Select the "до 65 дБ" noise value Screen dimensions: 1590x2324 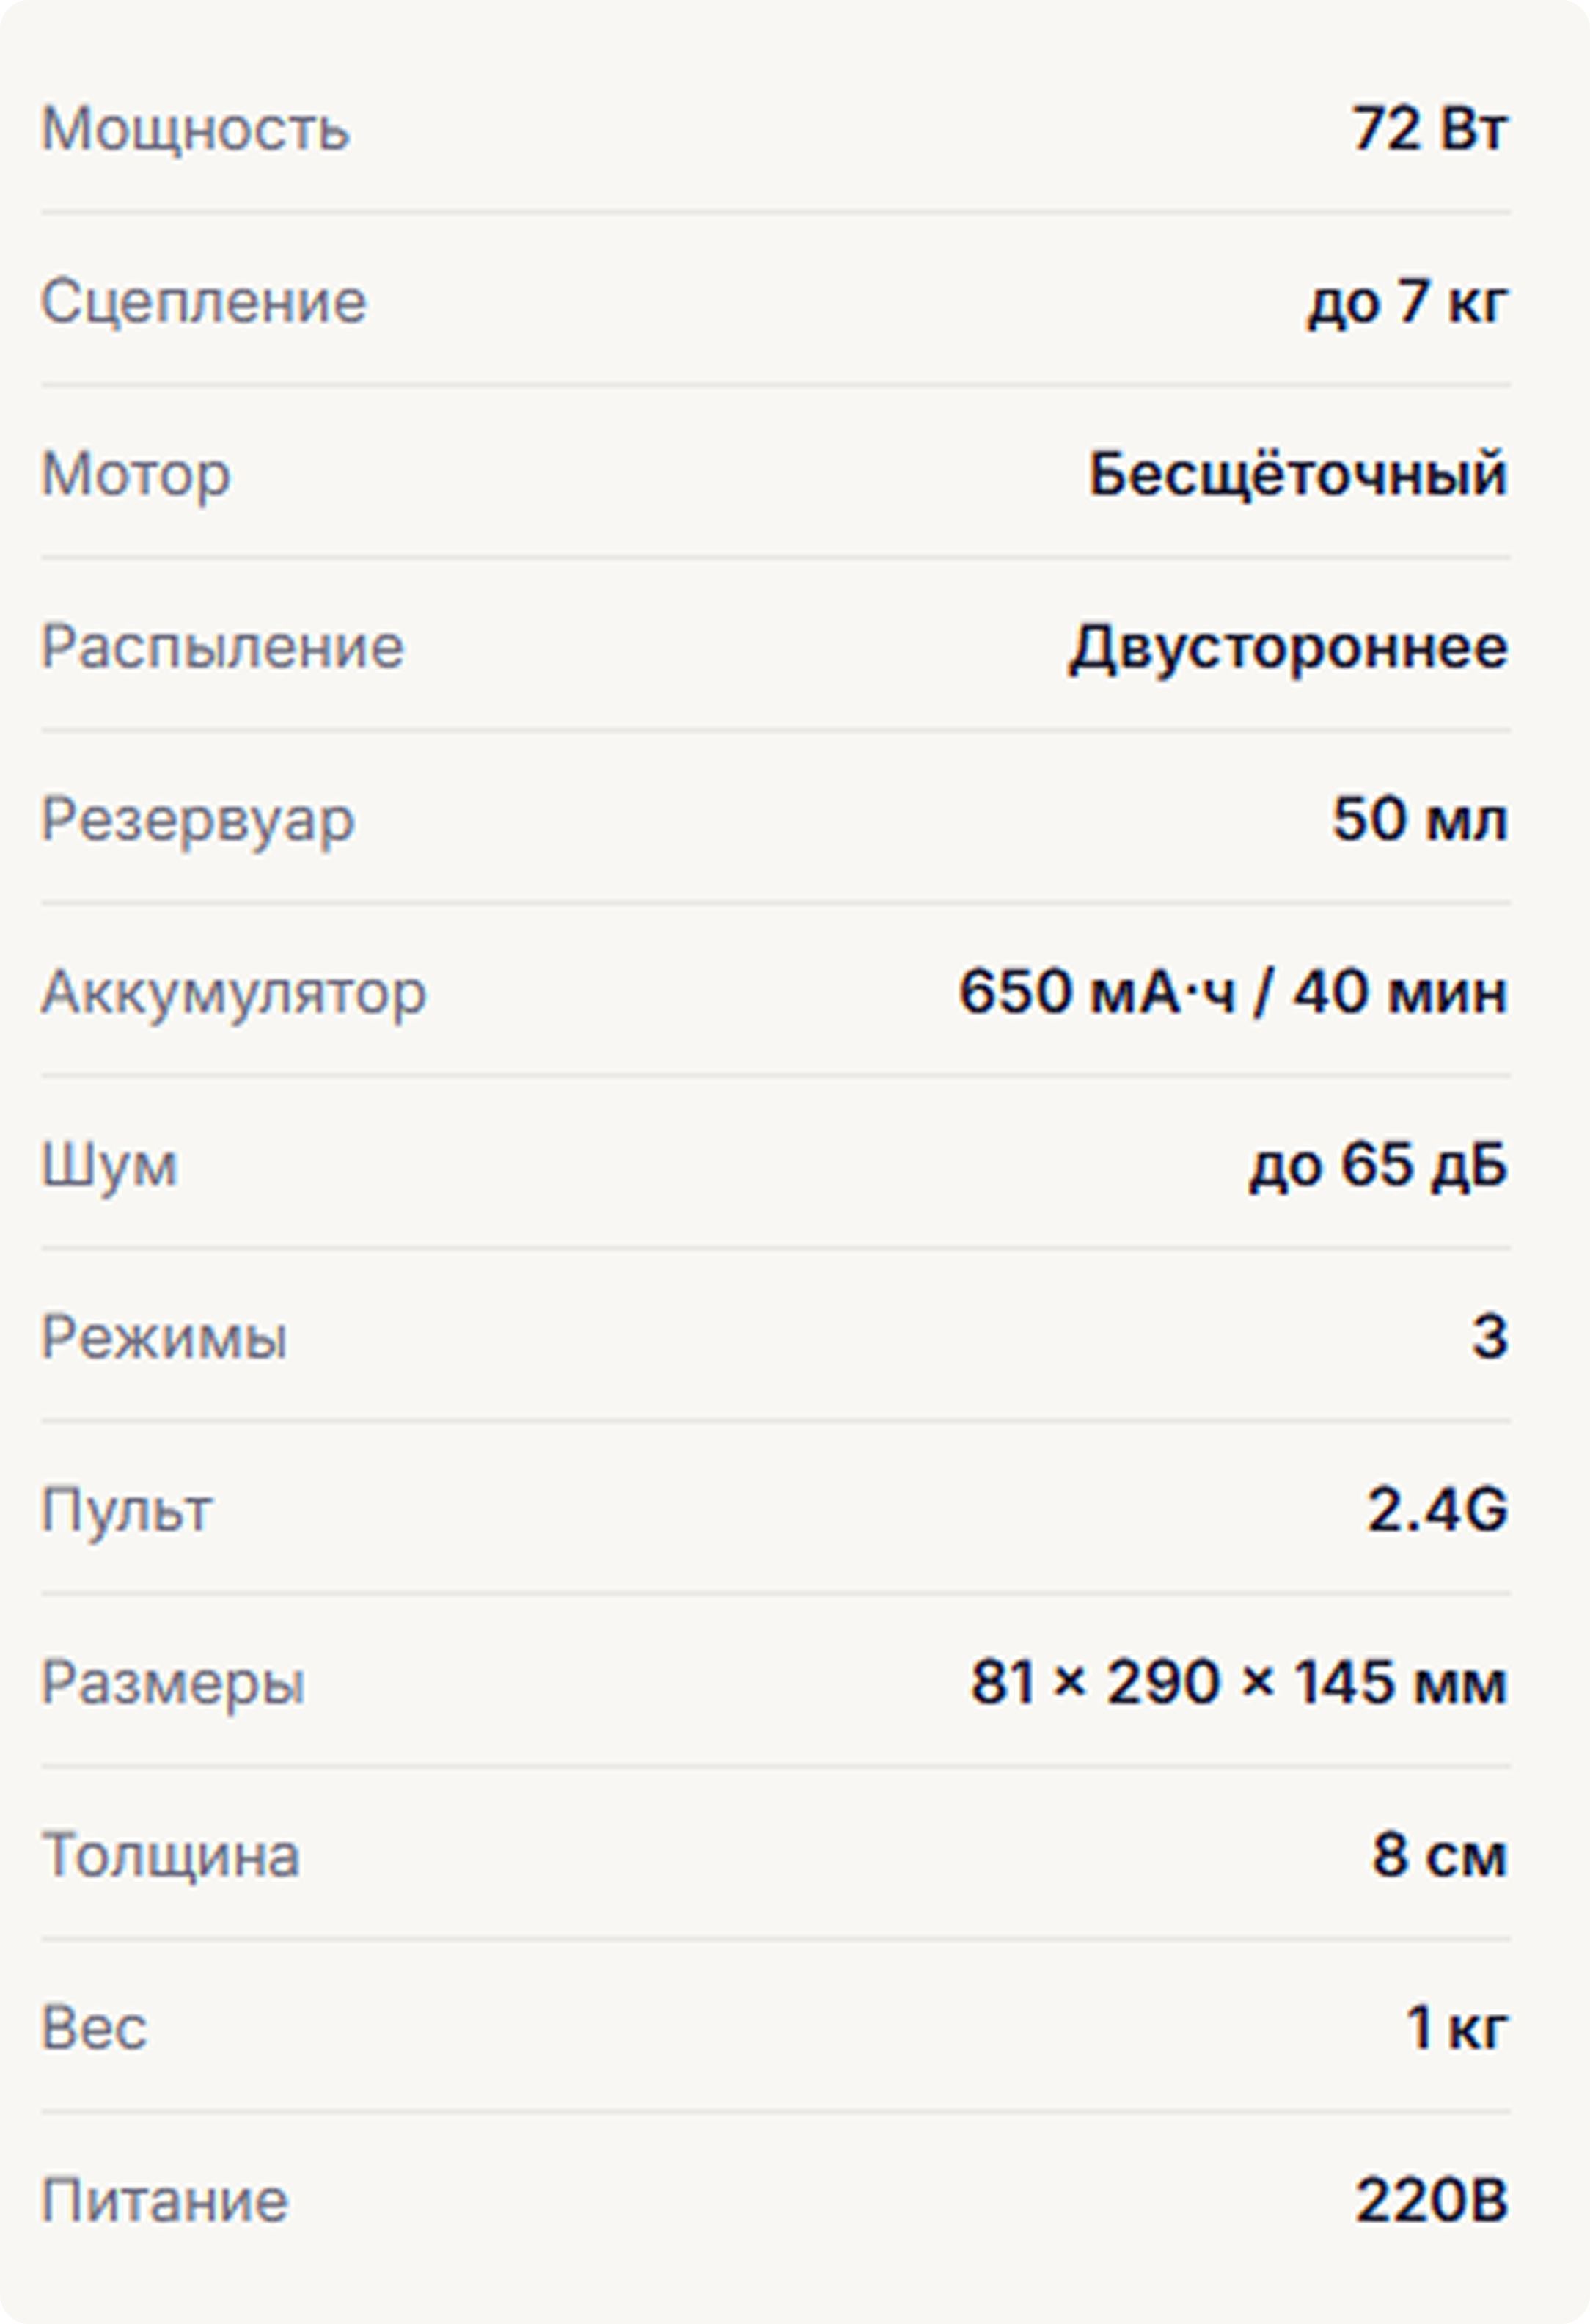click(1377, 1166)
